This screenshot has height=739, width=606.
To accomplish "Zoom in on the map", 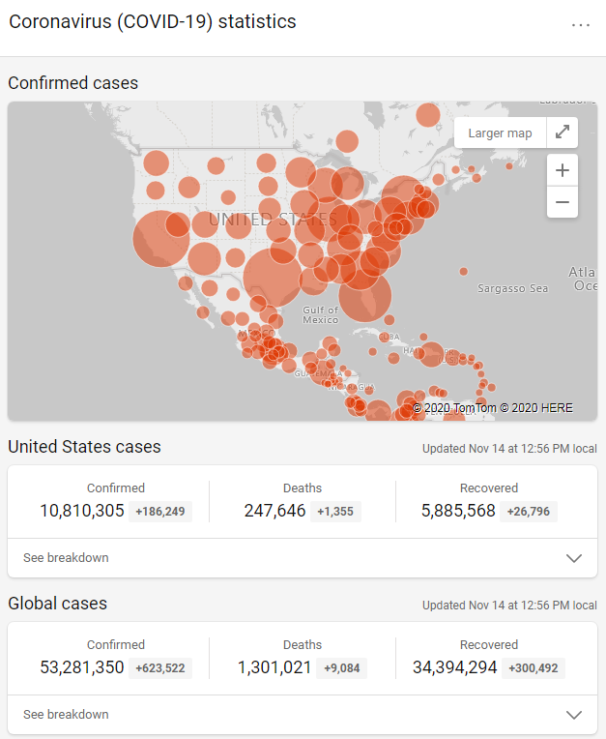I will (562, 170).
